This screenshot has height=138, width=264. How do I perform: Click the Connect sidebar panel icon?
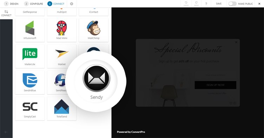[6, 13]
